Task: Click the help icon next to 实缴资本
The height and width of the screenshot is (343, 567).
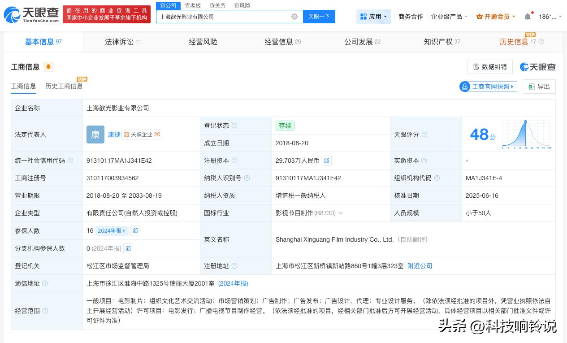Action: point(424,161)
